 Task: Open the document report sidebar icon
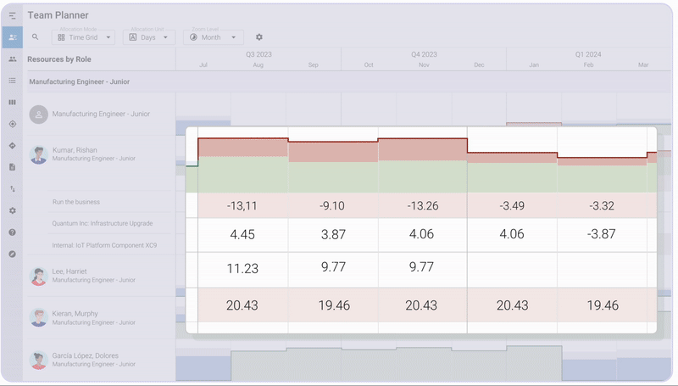tap(12, 167)
